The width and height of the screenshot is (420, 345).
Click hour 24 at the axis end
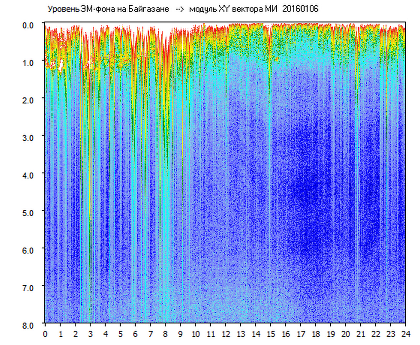point(405,333)
